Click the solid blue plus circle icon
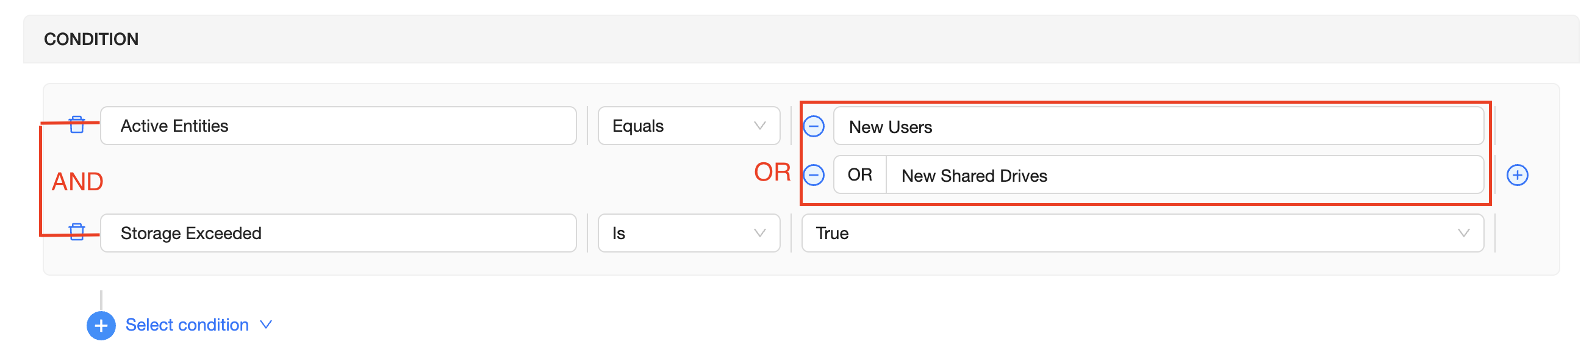 pos(101,326)
